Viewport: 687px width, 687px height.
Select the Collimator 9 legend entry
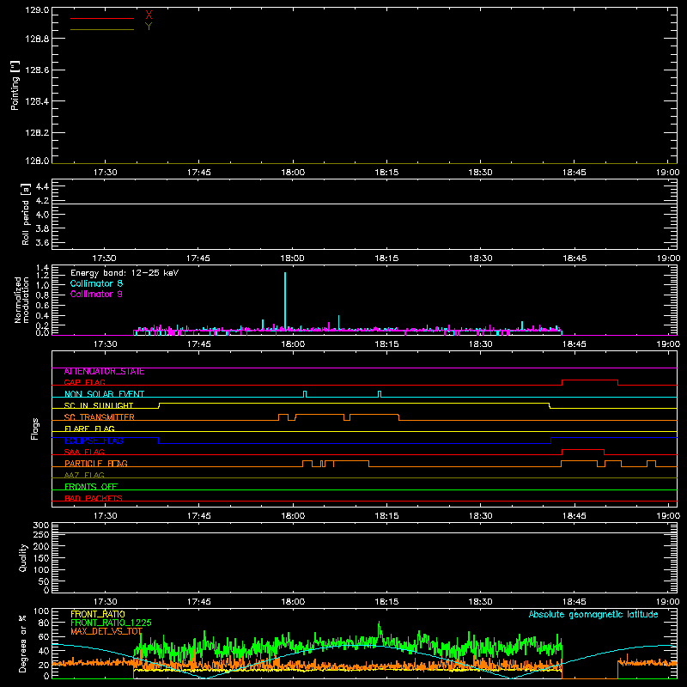pyautogui.click(x=96, y=294)
